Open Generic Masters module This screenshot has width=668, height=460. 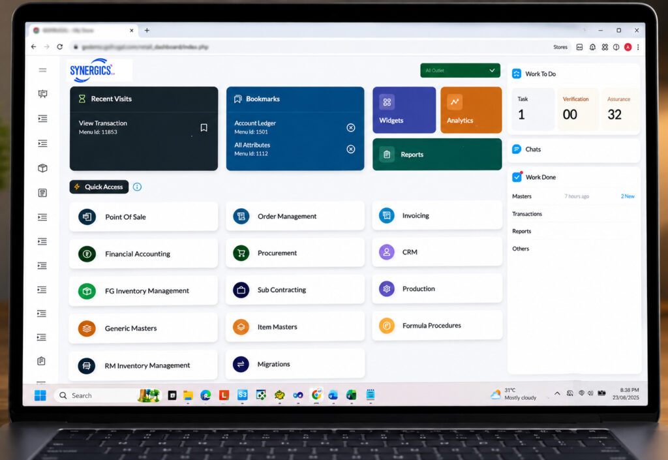pos(144,328)
